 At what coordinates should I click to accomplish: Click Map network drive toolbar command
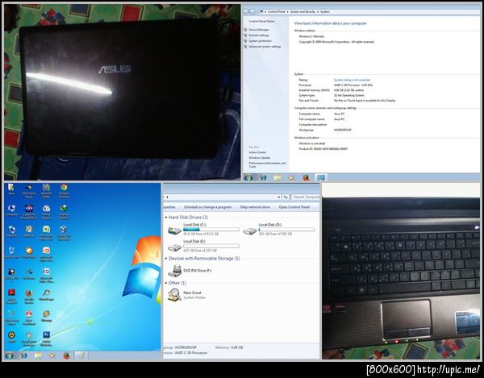click(x=255, y=207)
